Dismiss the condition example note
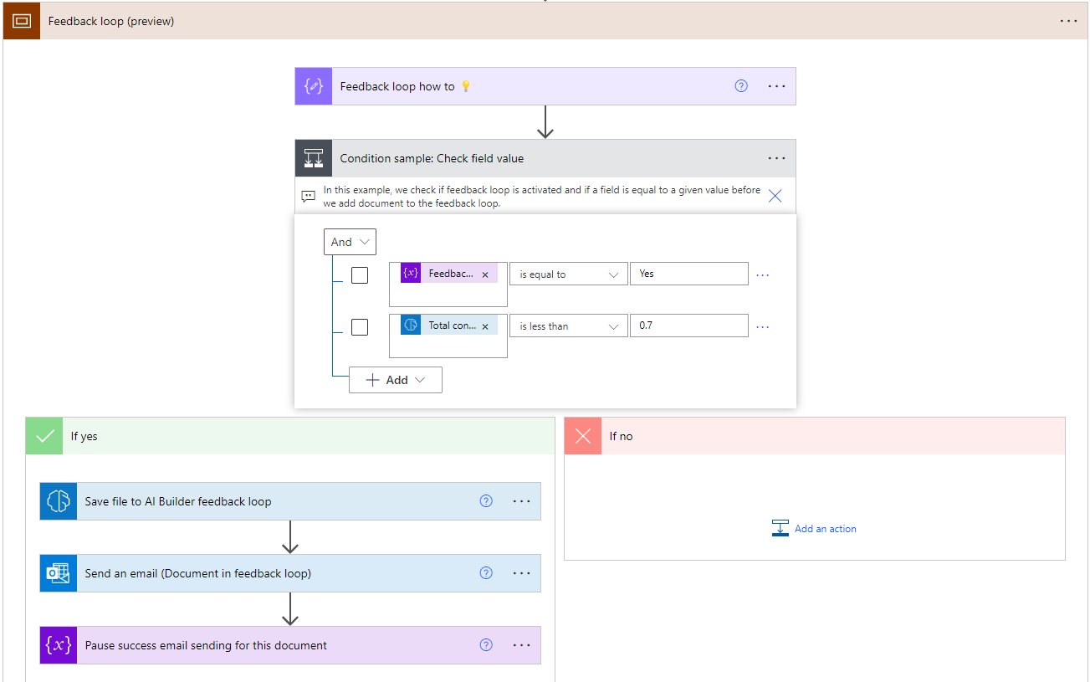1090x682 pixels. pyautogui.click(x=775, y=195)
